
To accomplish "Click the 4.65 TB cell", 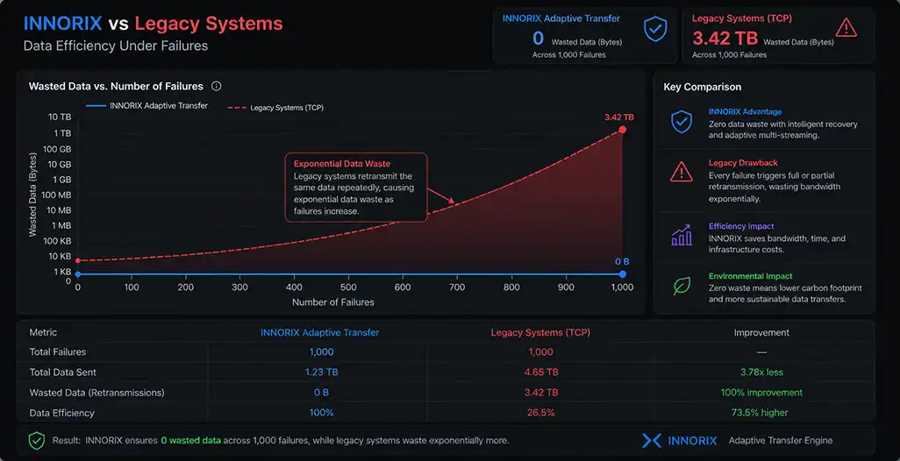I will coord(540,372).
